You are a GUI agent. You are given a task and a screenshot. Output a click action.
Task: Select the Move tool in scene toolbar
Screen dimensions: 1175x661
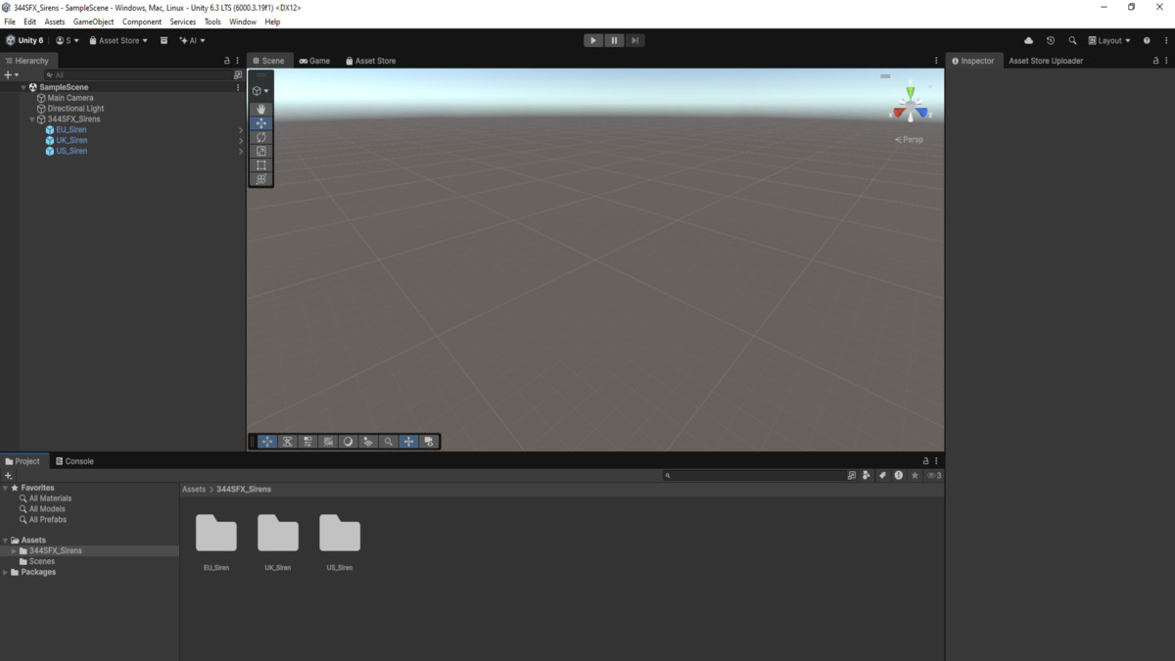coord(260,123)
